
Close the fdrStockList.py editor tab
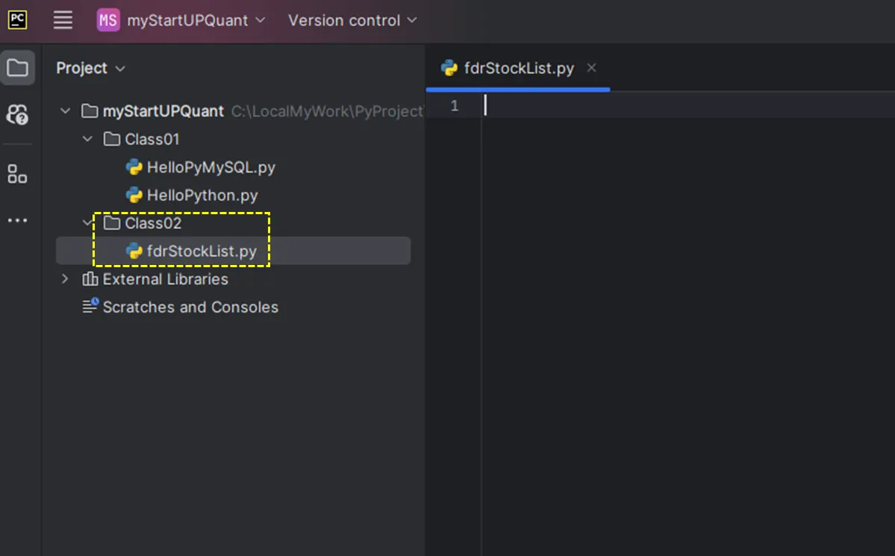coord(591,68)
